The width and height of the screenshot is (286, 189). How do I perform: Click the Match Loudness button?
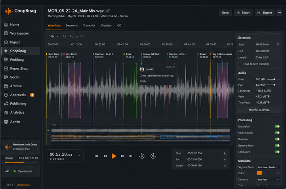(x=259, y=110)
